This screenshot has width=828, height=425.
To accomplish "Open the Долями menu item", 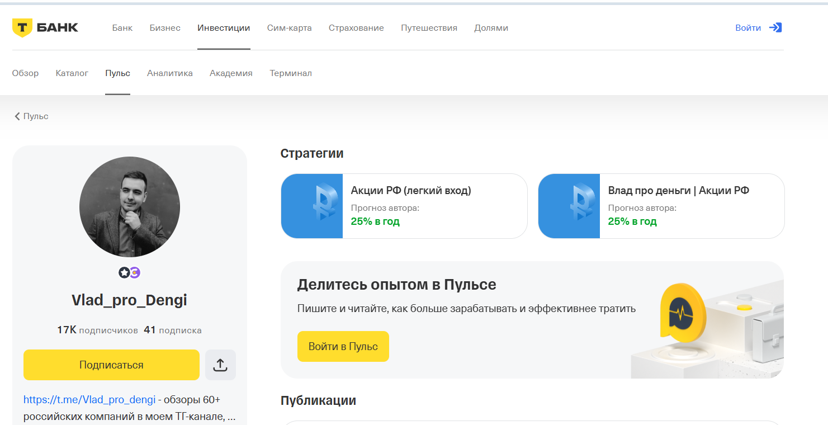I will (x=491, y=28).
